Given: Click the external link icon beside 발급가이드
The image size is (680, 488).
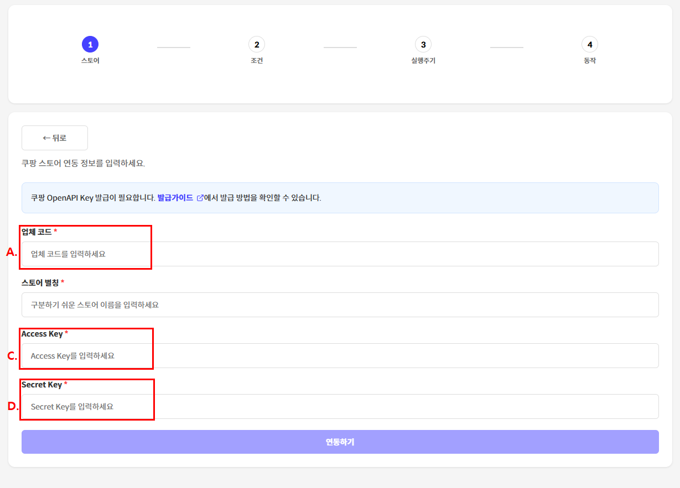Looking at the screenshot, I should coord(200,198).
